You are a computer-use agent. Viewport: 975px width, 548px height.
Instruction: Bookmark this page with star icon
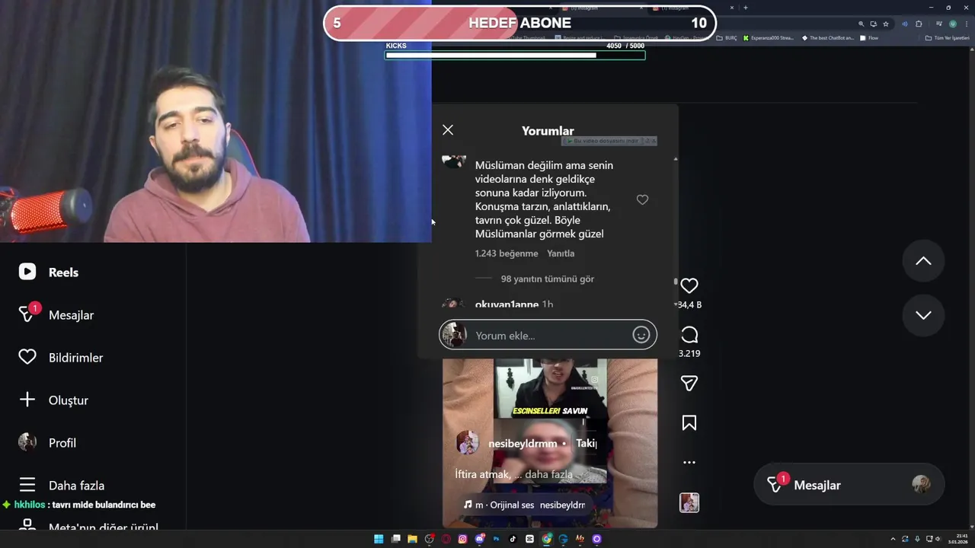pyautogui.click(x=886, y=24)
